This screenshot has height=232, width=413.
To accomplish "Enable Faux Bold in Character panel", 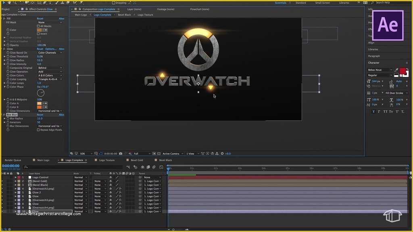I will tap(373, 112).
